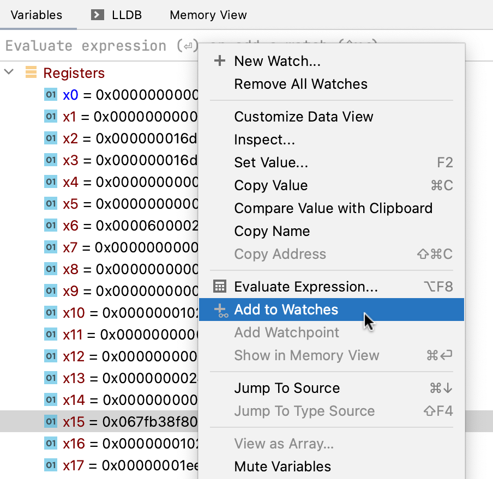Click the 01 register icon next to x15

[51, 421]
